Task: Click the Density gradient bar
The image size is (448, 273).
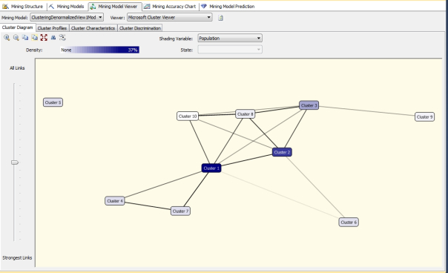Action: click(99, 50)
